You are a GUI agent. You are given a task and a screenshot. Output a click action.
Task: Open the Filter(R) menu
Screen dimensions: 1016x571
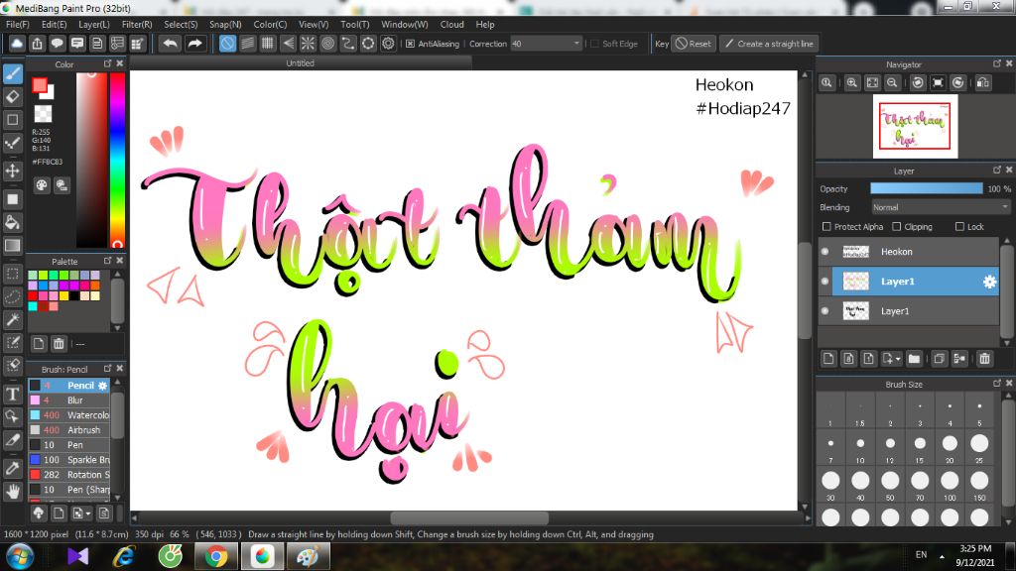coord(137,24)
